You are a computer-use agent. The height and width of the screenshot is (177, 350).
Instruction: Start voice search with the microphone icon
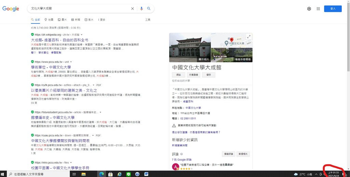[x=141, y=9]
